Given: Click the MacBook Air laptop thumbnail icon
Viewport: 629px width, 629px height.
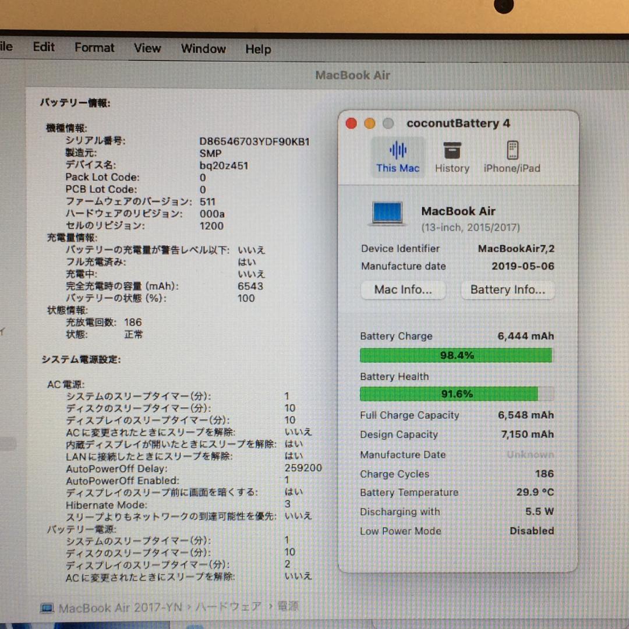Looking at the screenshot, I should click(x=387, y=213).
